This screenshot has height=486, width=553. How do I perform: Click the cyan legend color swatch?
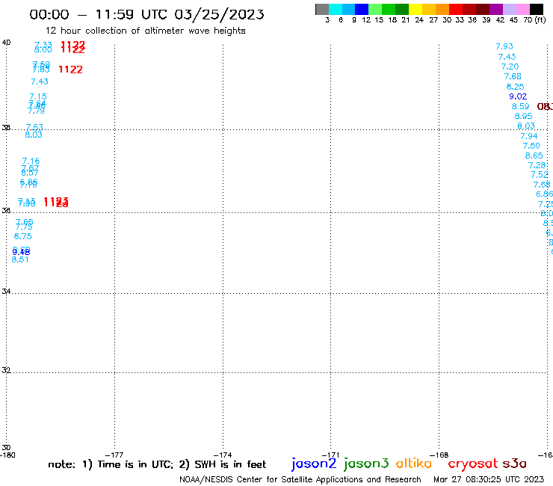(x=335, y=9)
